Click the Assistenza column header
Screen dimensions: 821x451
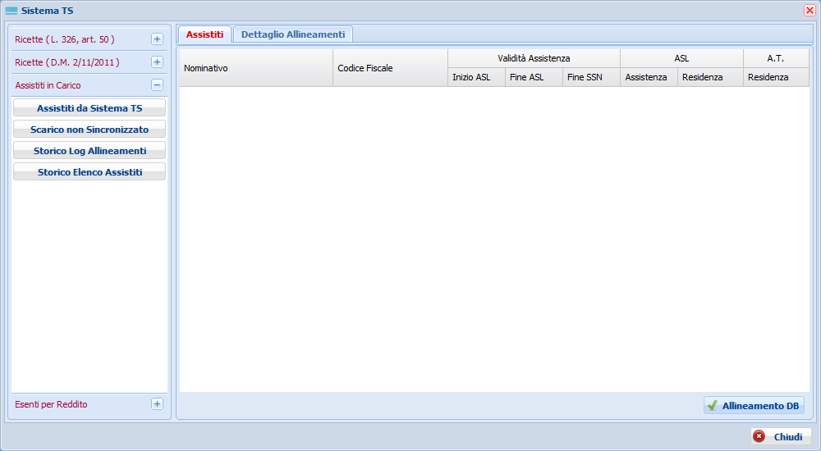coord(649,77)
